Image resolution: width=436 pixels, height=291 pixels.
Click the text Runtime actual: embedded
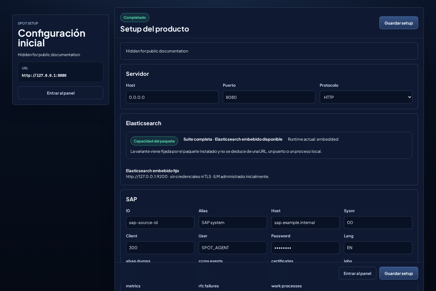click(313, 139)
